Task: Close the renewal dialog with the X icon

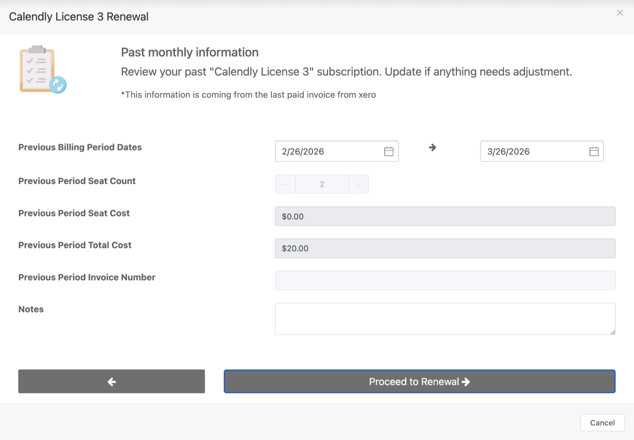Action: 620,13
